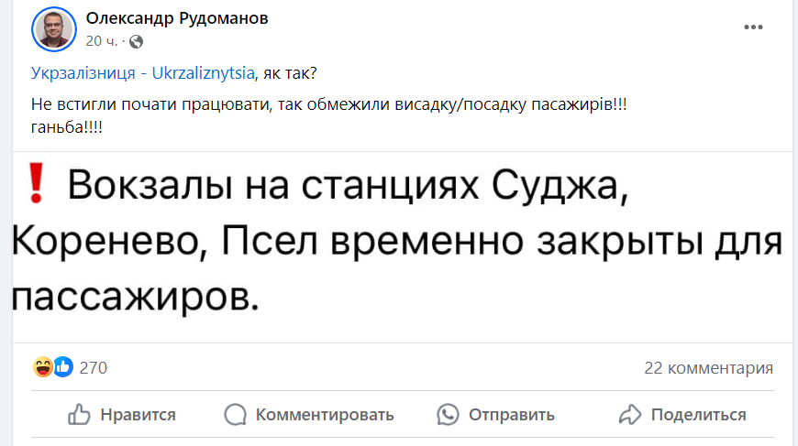The width and height of the screenshot is (798, 446).
Task: Click the share arrow icon beside Поделиться
Action: point(630,415)
